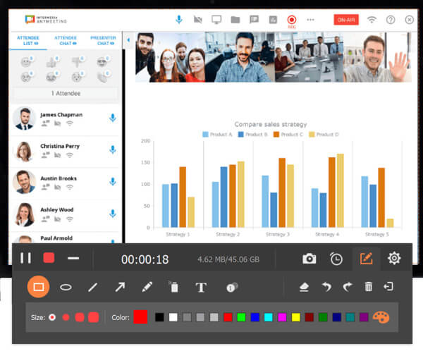Viewport: 423px width, 356px height.
Task: Select attendee James Chapman
Action: click(66, 118)
